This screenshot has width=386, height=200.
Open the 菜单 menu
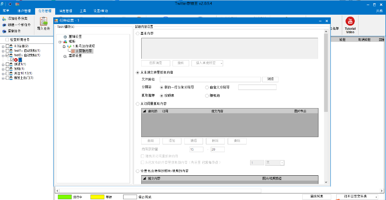click(x=6, y=11)
